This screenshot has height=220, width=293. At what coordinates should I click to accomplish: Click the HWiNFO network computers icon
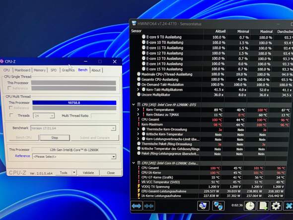[x=218, y=206]
